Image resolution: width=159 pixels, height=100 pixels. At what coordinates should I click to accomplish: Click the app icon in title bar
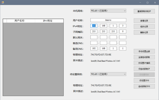3,2
